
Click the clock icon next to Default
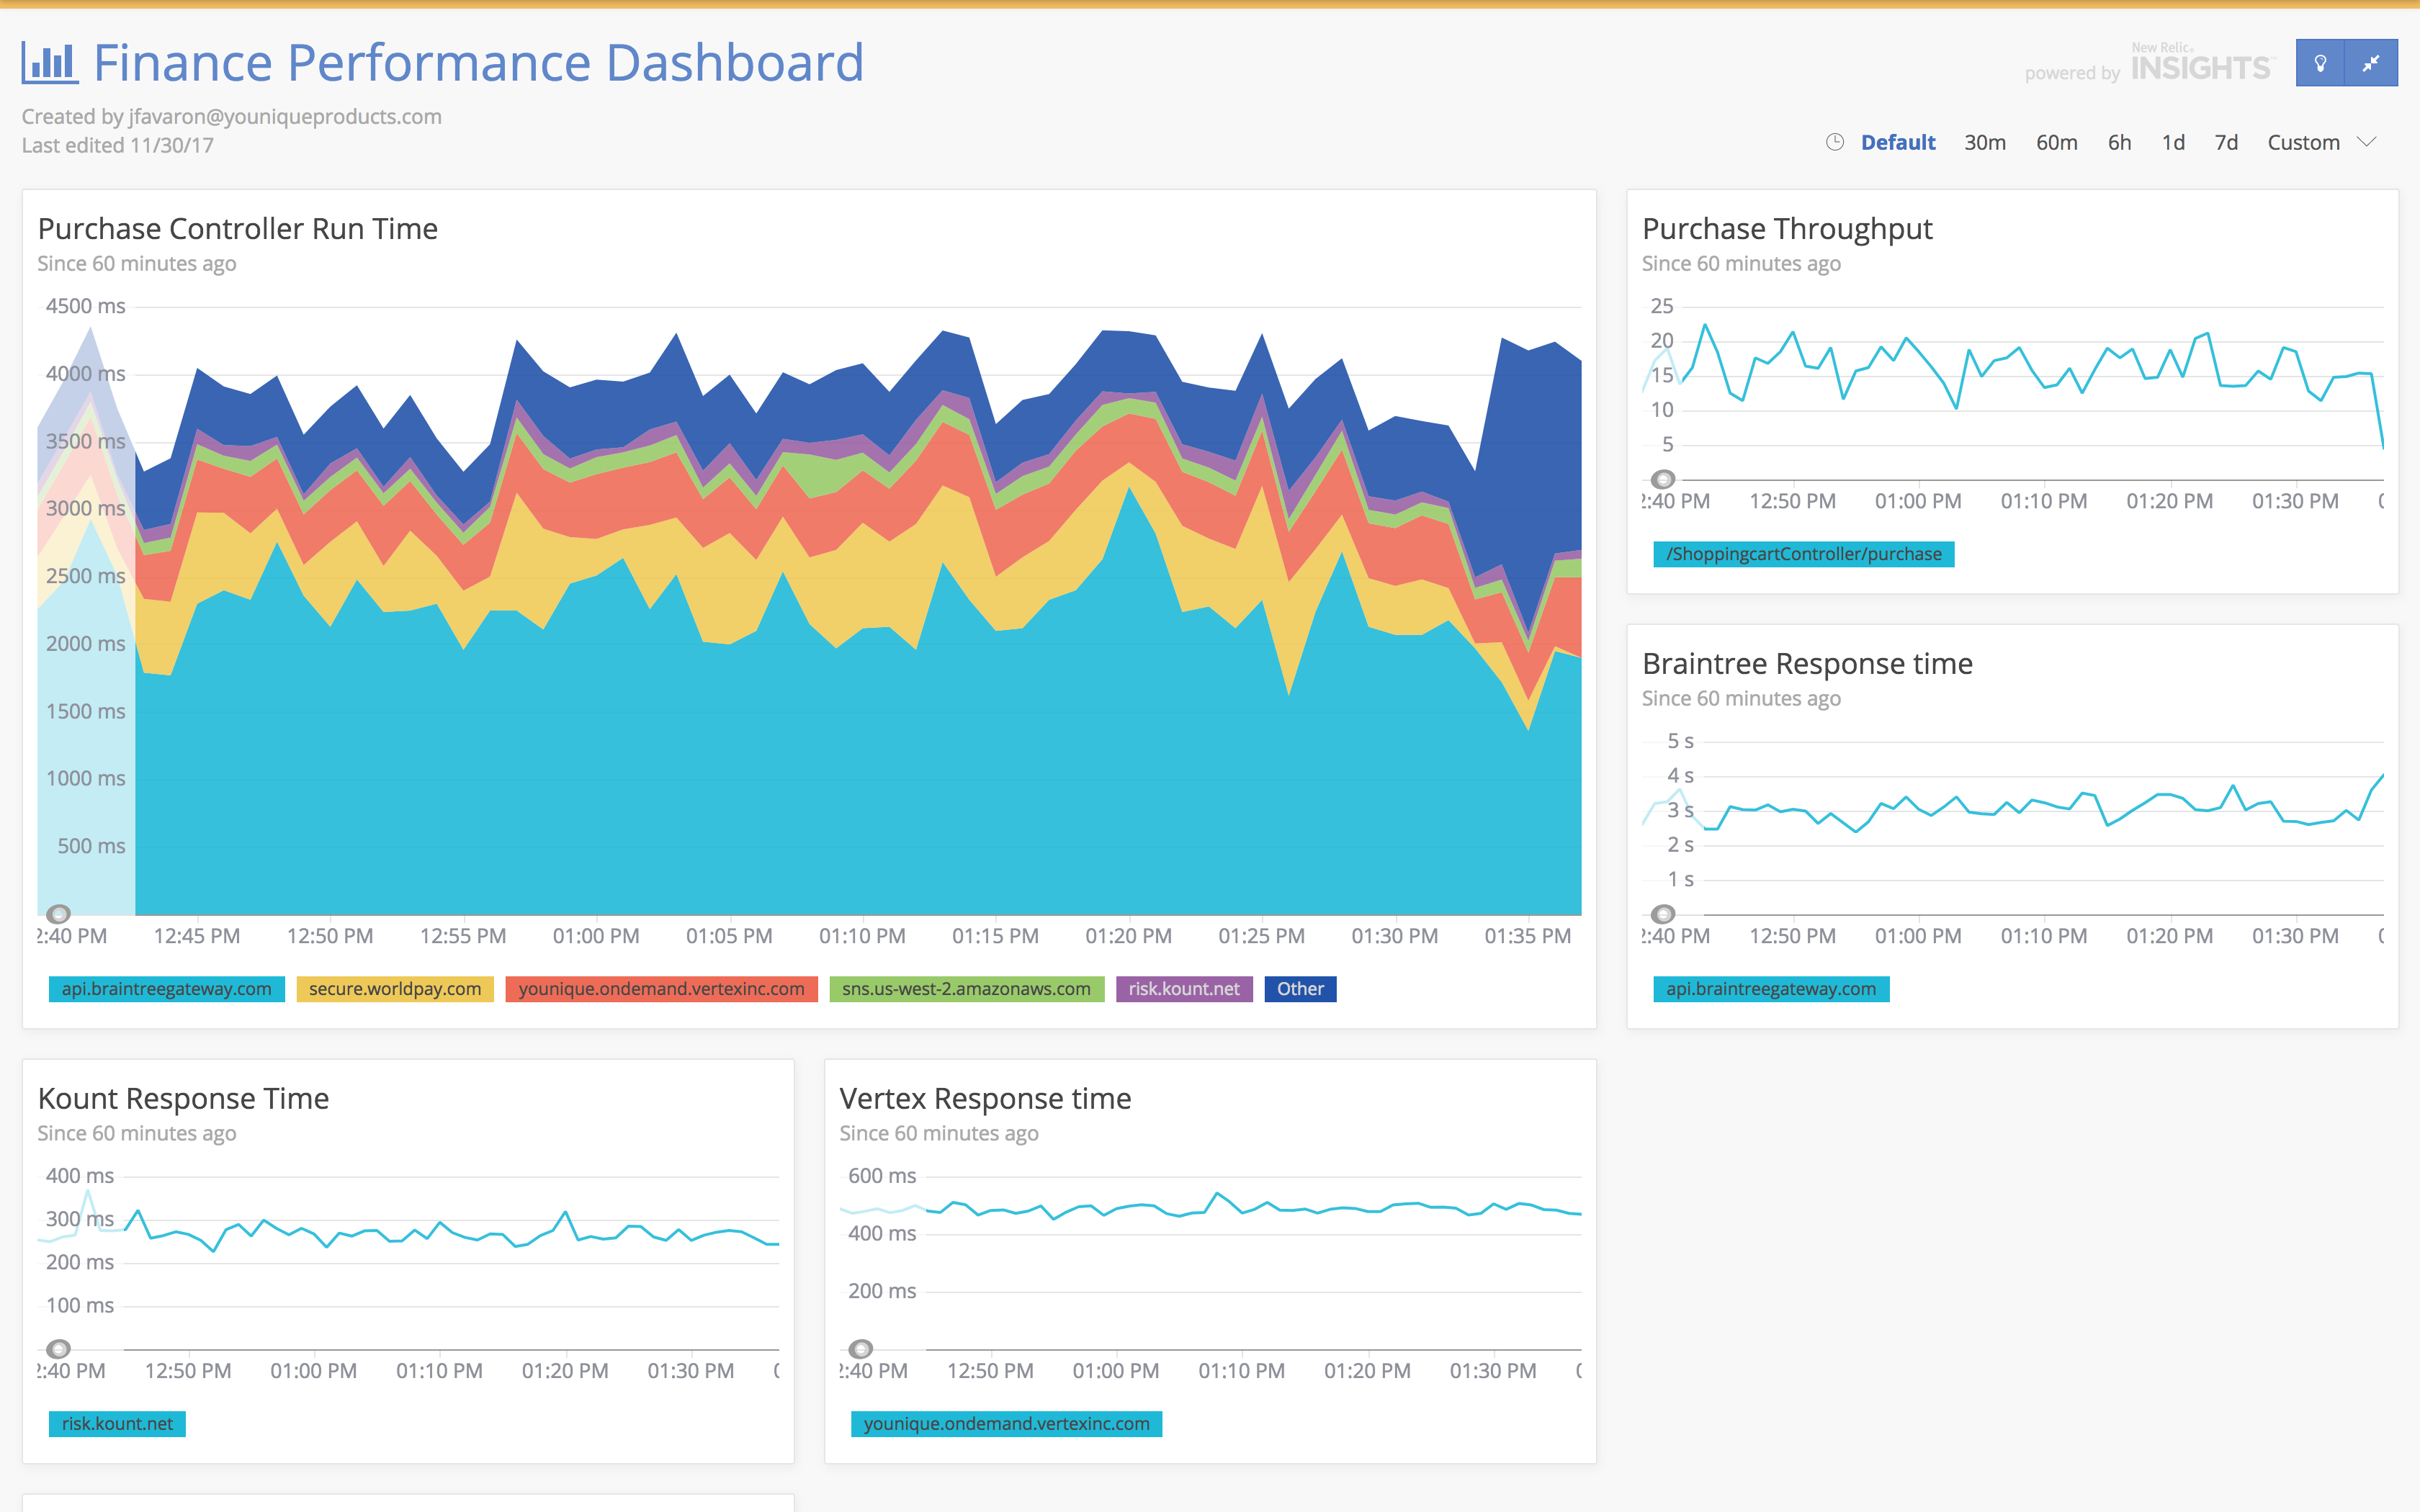point(1834,142)
